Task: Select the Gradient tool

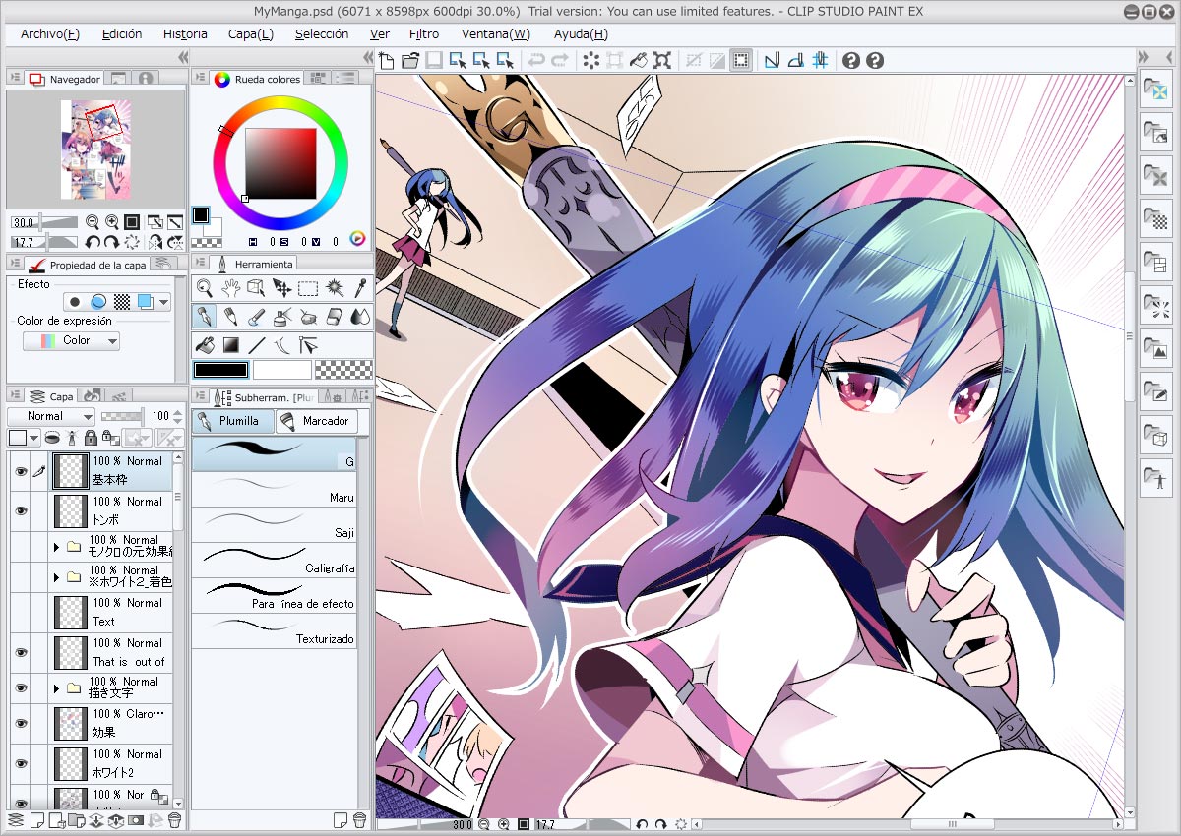Action: pos(230,345)
